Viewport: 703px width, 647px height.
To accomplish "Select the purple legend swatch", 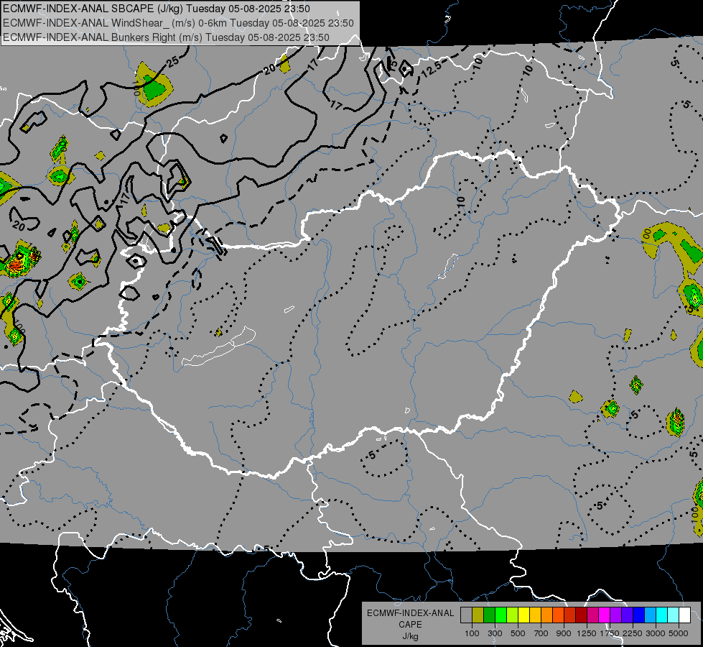I will 616,615.
